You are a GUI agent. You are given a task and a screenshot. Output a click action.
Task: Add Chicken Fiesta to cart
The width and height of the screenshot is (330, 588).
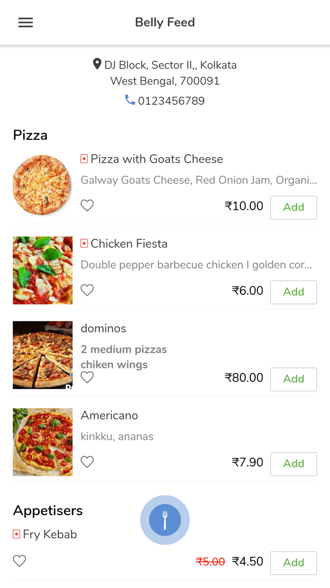pyautogui.click(x=293, y=292)
